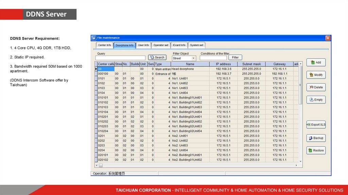Go to the System set tab
The image size is (348, 195).
pyautogui.click(x=197, y=45)
